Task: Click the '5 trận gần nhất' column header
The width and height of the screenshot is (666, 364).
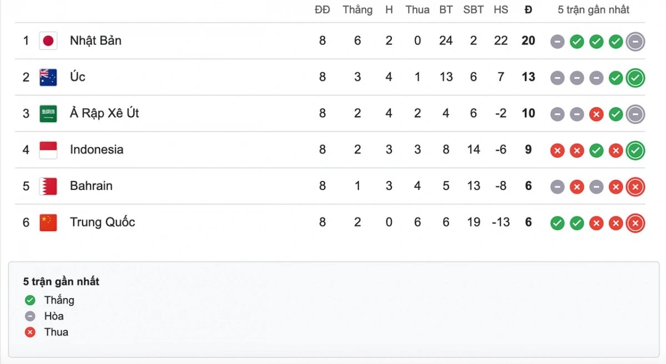Action: pyautogui.click(x=594, y=9)
